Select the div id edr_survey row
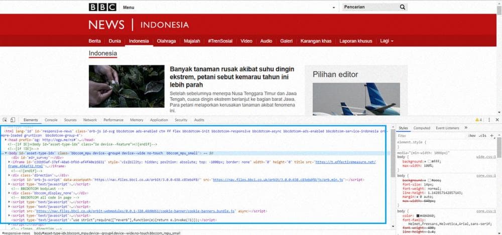This screenshot has width=502, height=235. coord(37,158)
